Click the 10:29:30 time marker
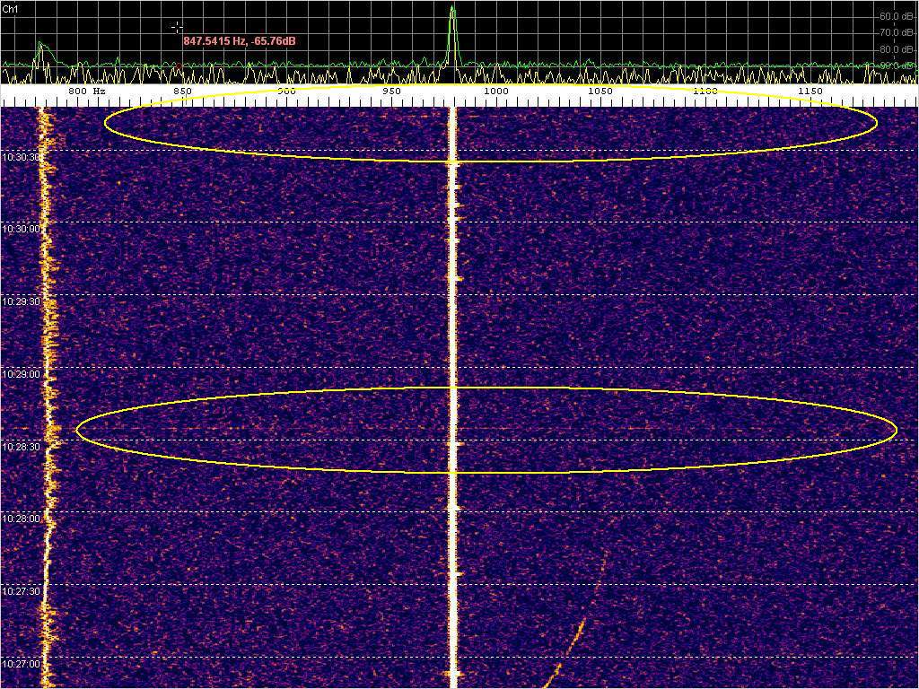Screen dimensions: 919x689 tap(21, 301)
